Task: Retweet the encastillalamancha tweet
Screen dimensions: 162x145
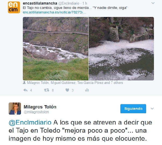Action: point(46,90)
